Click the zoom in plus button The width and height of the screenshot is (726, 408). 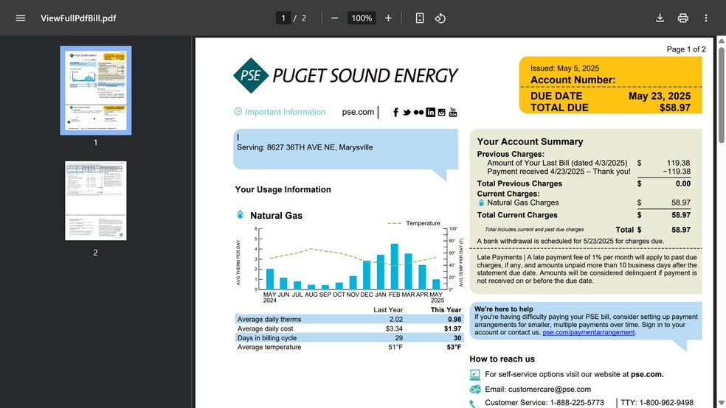[388, 18]
